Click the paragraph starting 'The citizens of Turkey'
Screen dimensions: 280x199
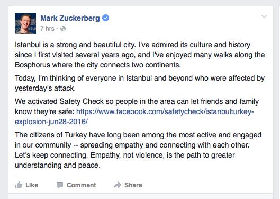pyautogui.click(x=138, y=150)
